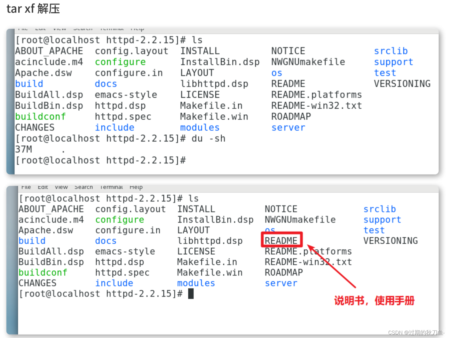Screen dimensions: 449x338
Task: Select config.layout in the upper terminal
Action: [x=132, y=51]
